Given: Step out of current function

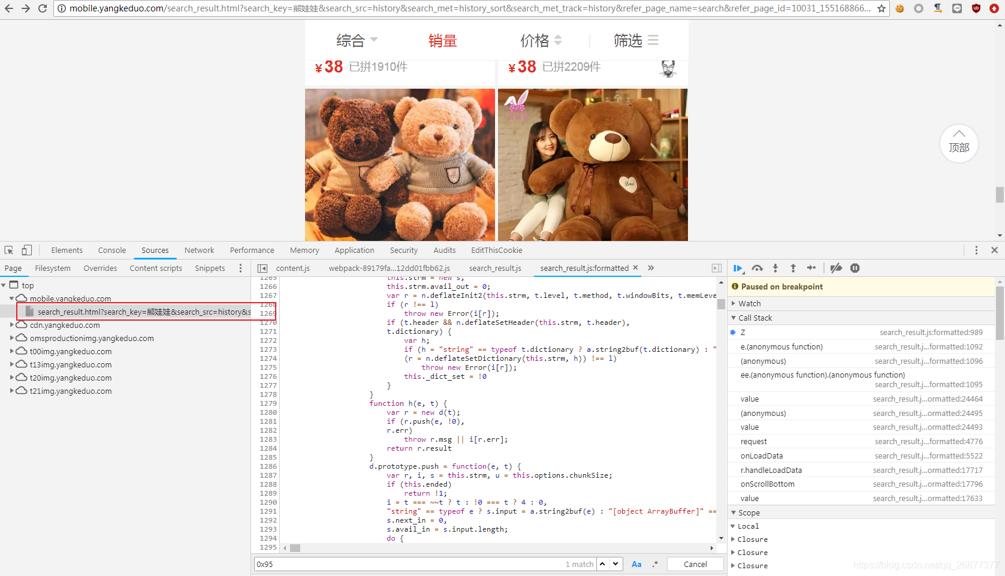Looking at the screenshot, I should pos(793,268).
